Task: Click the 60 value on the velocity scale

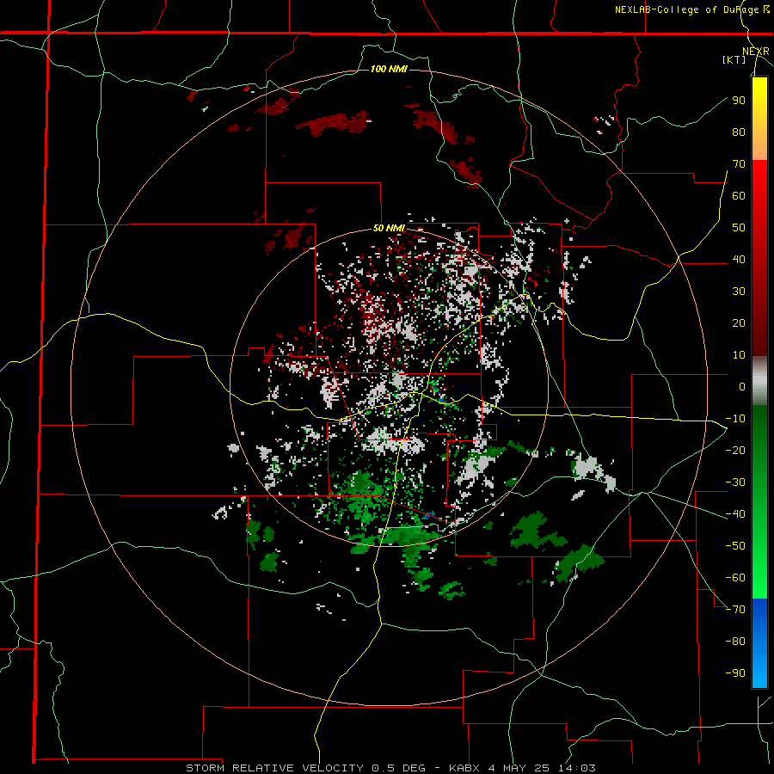Action: pyautogui.click(x=739, y=195)
